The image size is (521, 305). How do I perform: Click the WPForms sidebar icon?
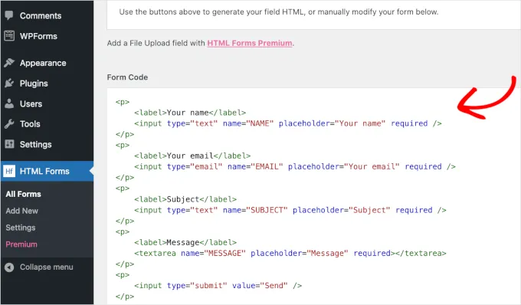point(9,36)
